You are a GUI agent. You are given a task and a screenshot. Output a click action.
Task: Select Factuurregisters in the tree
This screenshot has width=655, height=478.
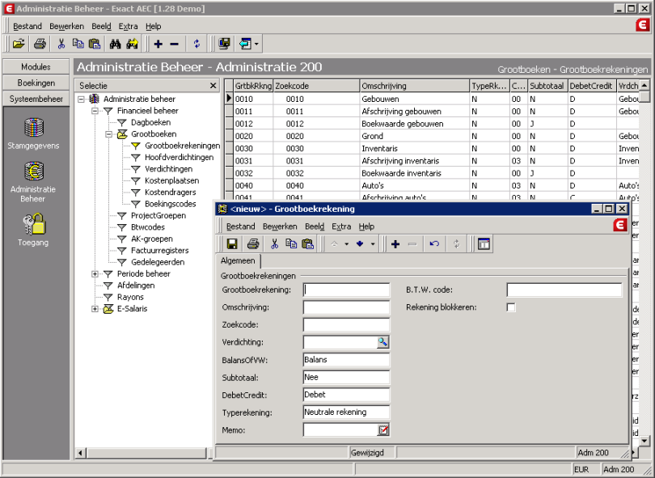160,251
